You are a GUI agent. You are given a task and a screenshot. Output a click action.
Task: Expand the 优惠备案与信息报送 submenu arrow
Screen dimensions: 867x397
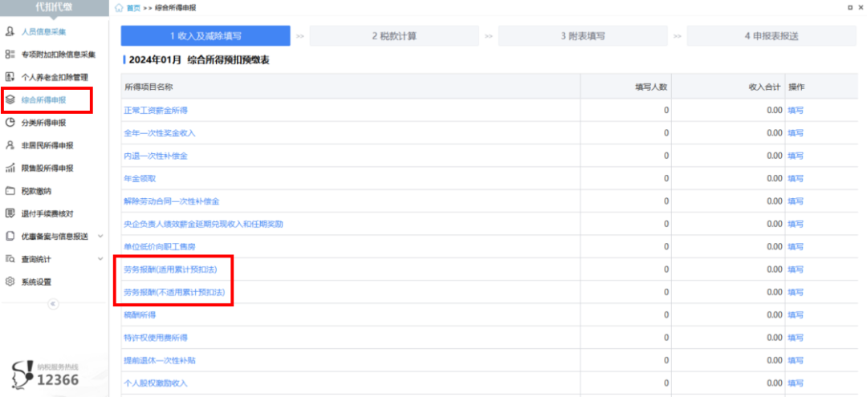[100, 237]
